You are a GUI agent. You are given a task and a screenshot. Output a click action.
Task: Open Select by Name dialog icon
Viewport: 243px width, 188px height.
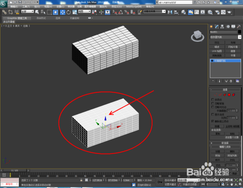[x=43, y=12]
